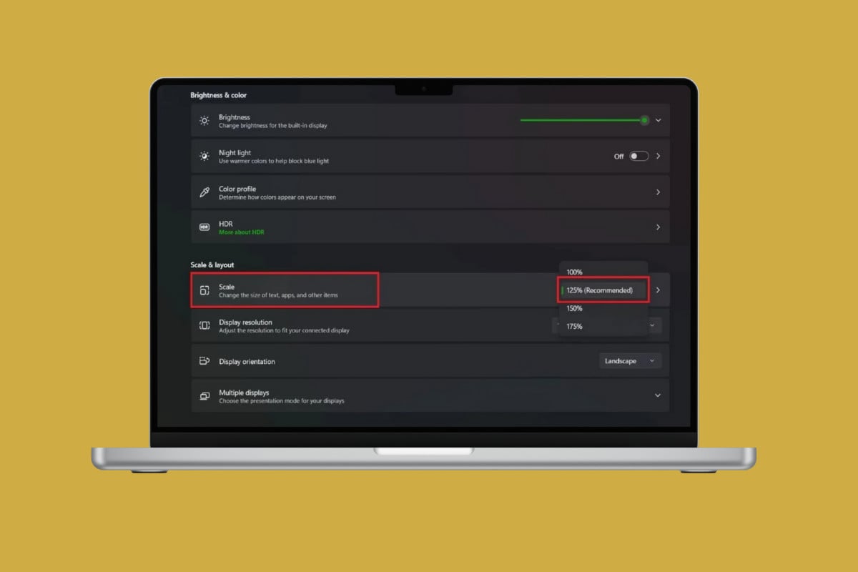This screenshot has width=858, height=572.
Task: Click the Night light icon
Action: tap(204, 156)
